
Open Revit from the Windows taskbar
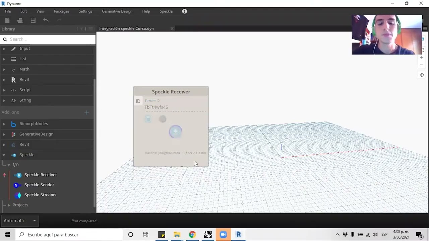tap(239, 235)
